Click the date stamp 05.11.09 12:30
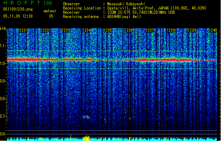The height and width of the screenshot is (141, 221). [x=18, y=16]
